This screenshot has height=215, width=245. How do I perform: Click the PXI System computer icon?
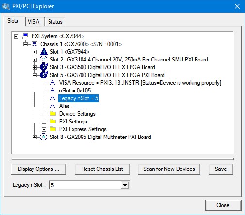(x=25, y=36)
